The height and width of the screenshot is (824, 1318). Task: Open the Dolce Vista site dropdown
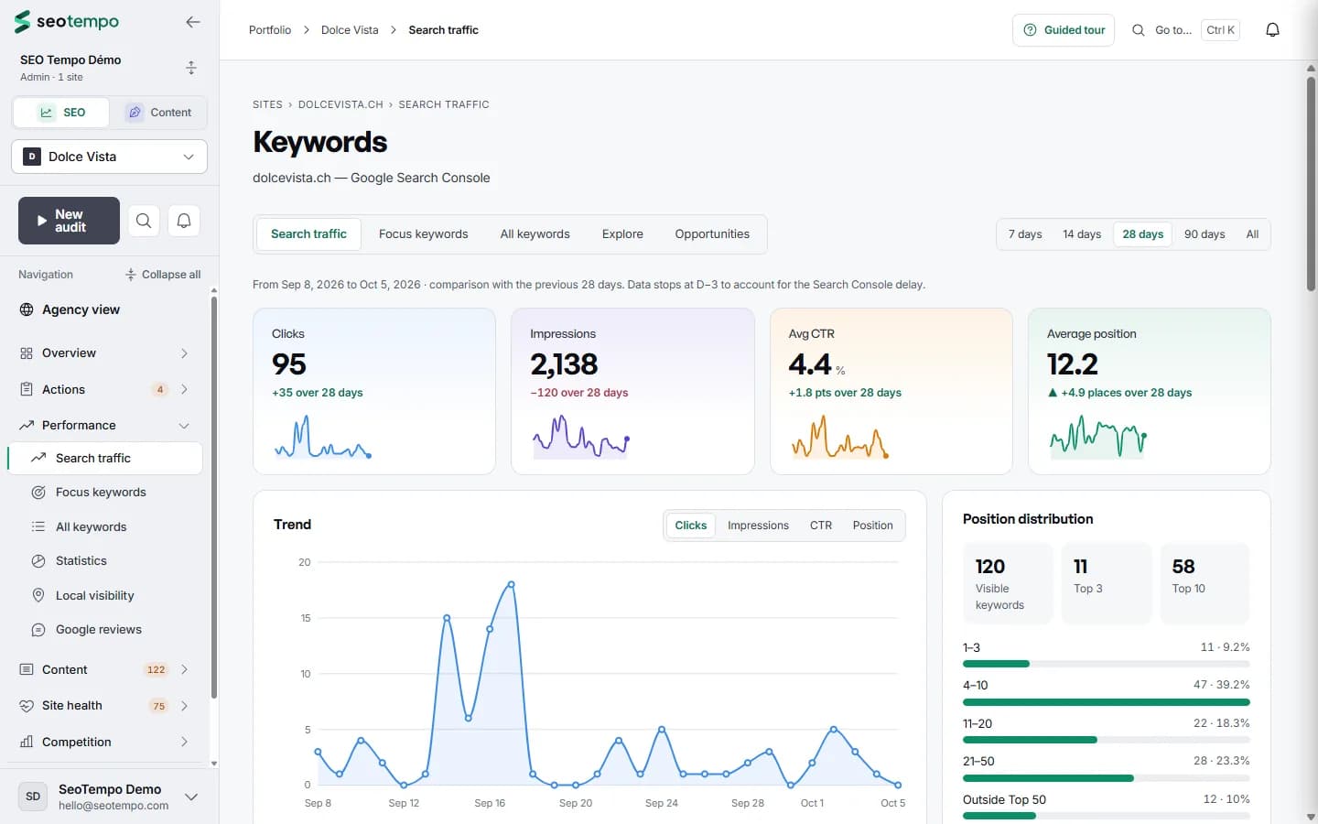[110, 157]
